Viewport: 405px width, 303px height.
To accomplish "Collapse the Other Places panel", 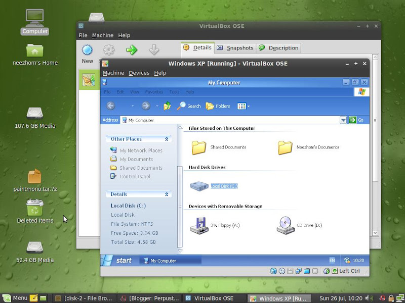I will (167, 139).
